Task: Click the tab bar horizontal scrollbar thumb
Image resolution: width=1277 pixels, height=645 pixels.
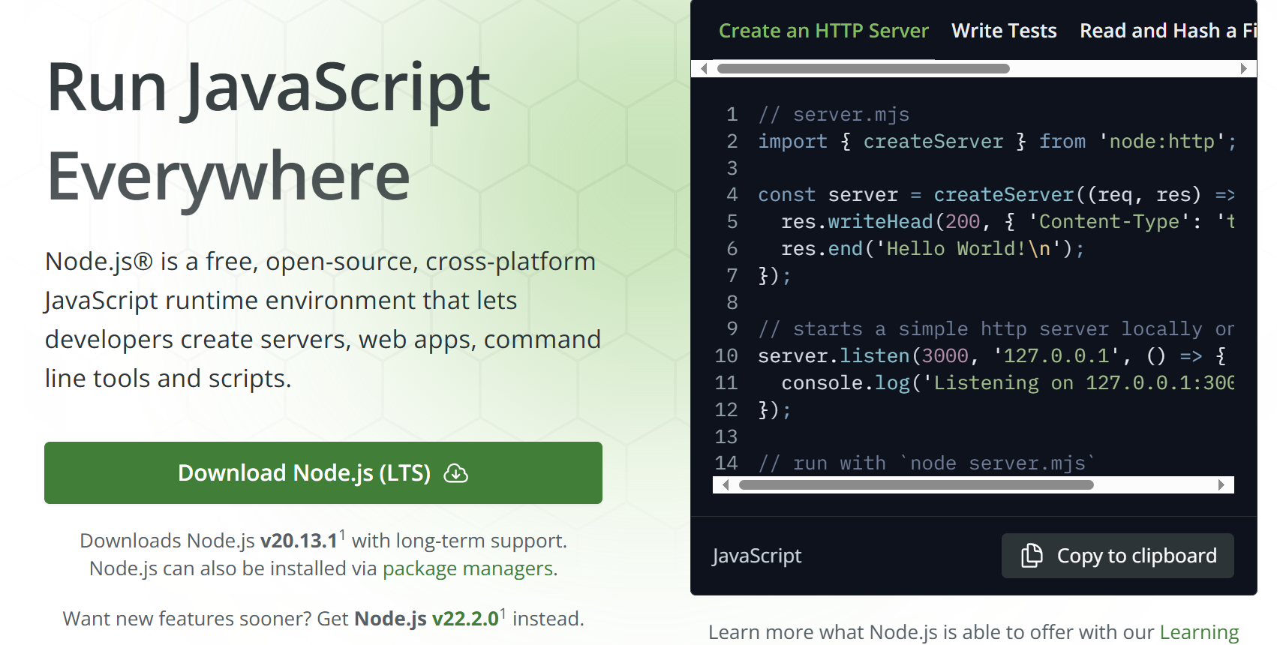Action: coord(864,69)
